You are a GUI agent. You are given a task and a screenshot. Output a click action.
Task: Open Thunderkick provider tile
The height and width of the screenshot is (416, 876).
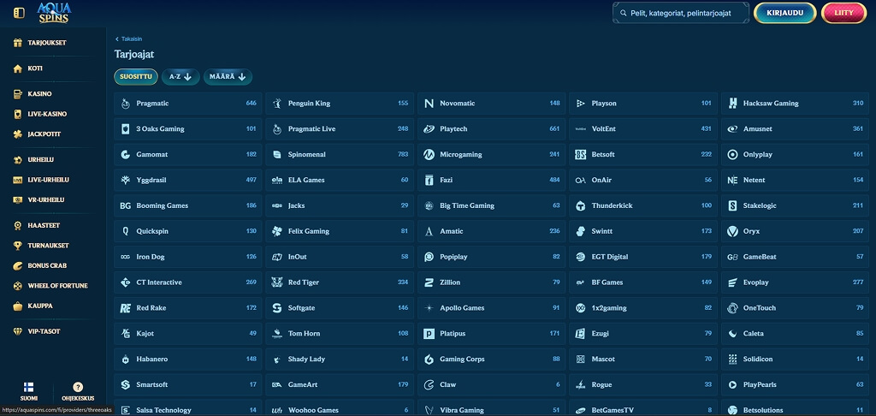(643, 205)
